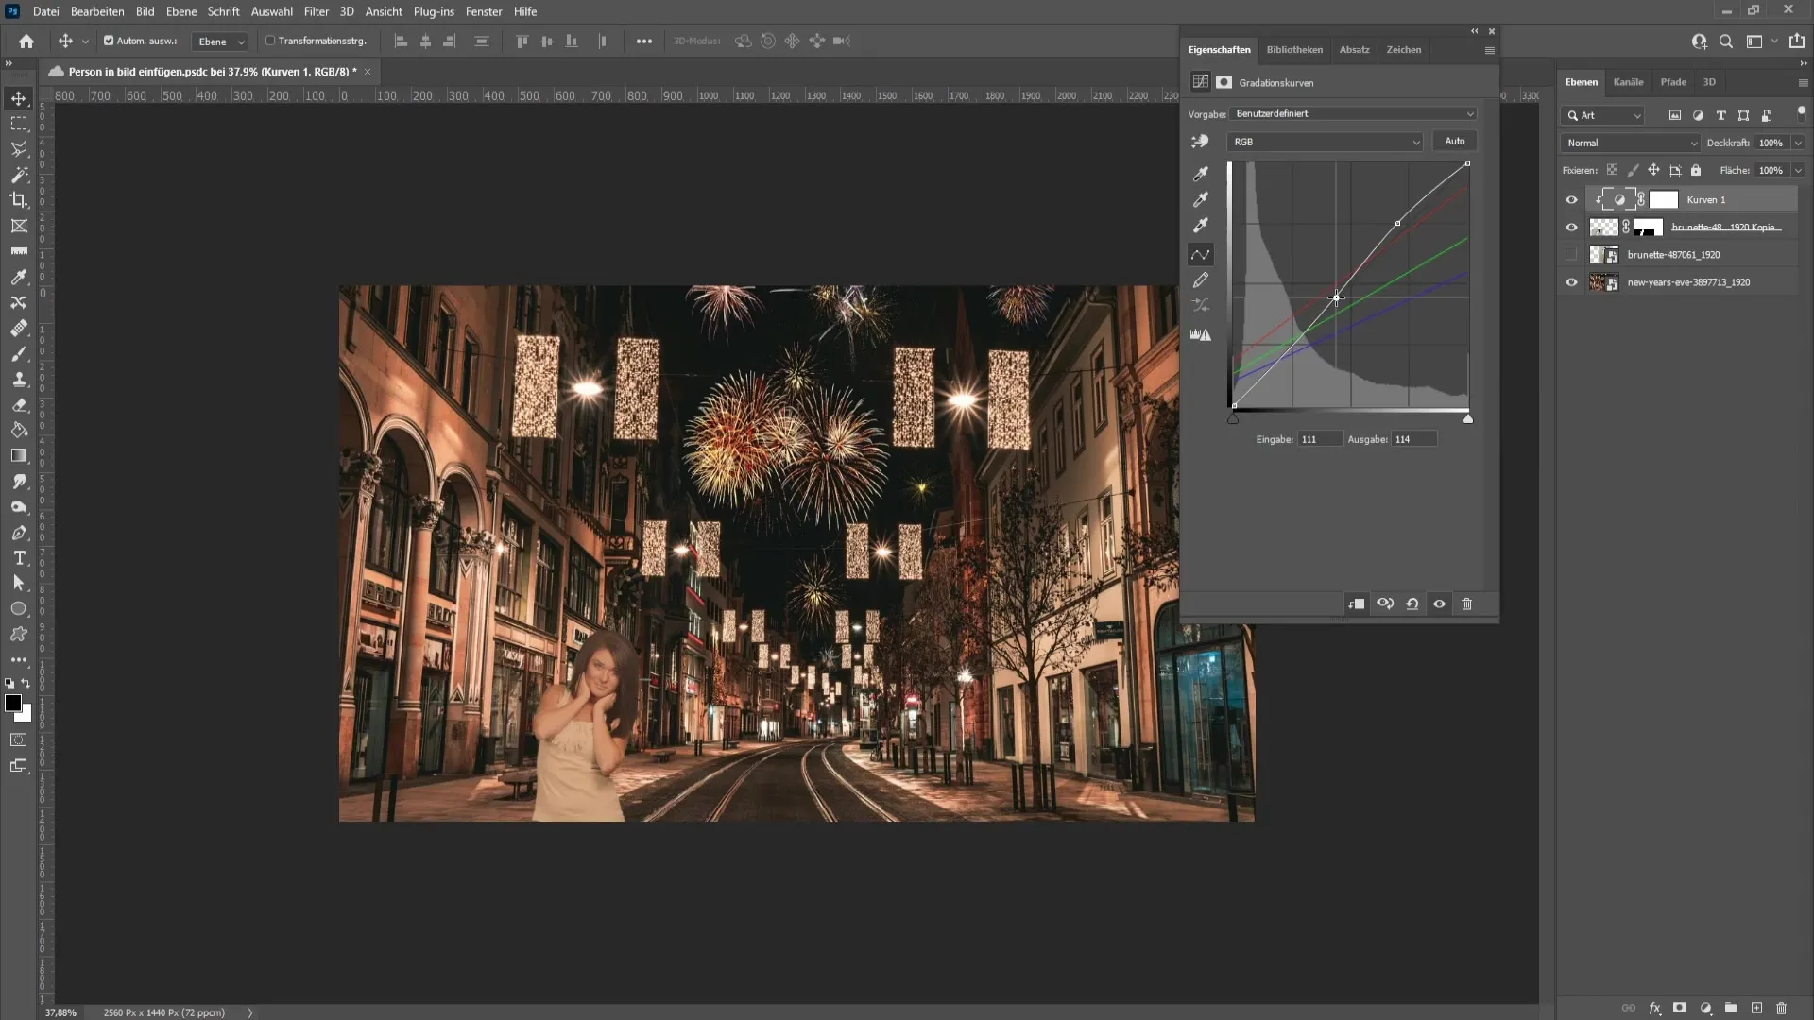Click the Gradation curves panel icon
This screenshot has width=1814, height=1020.
tap(1199, 81)
